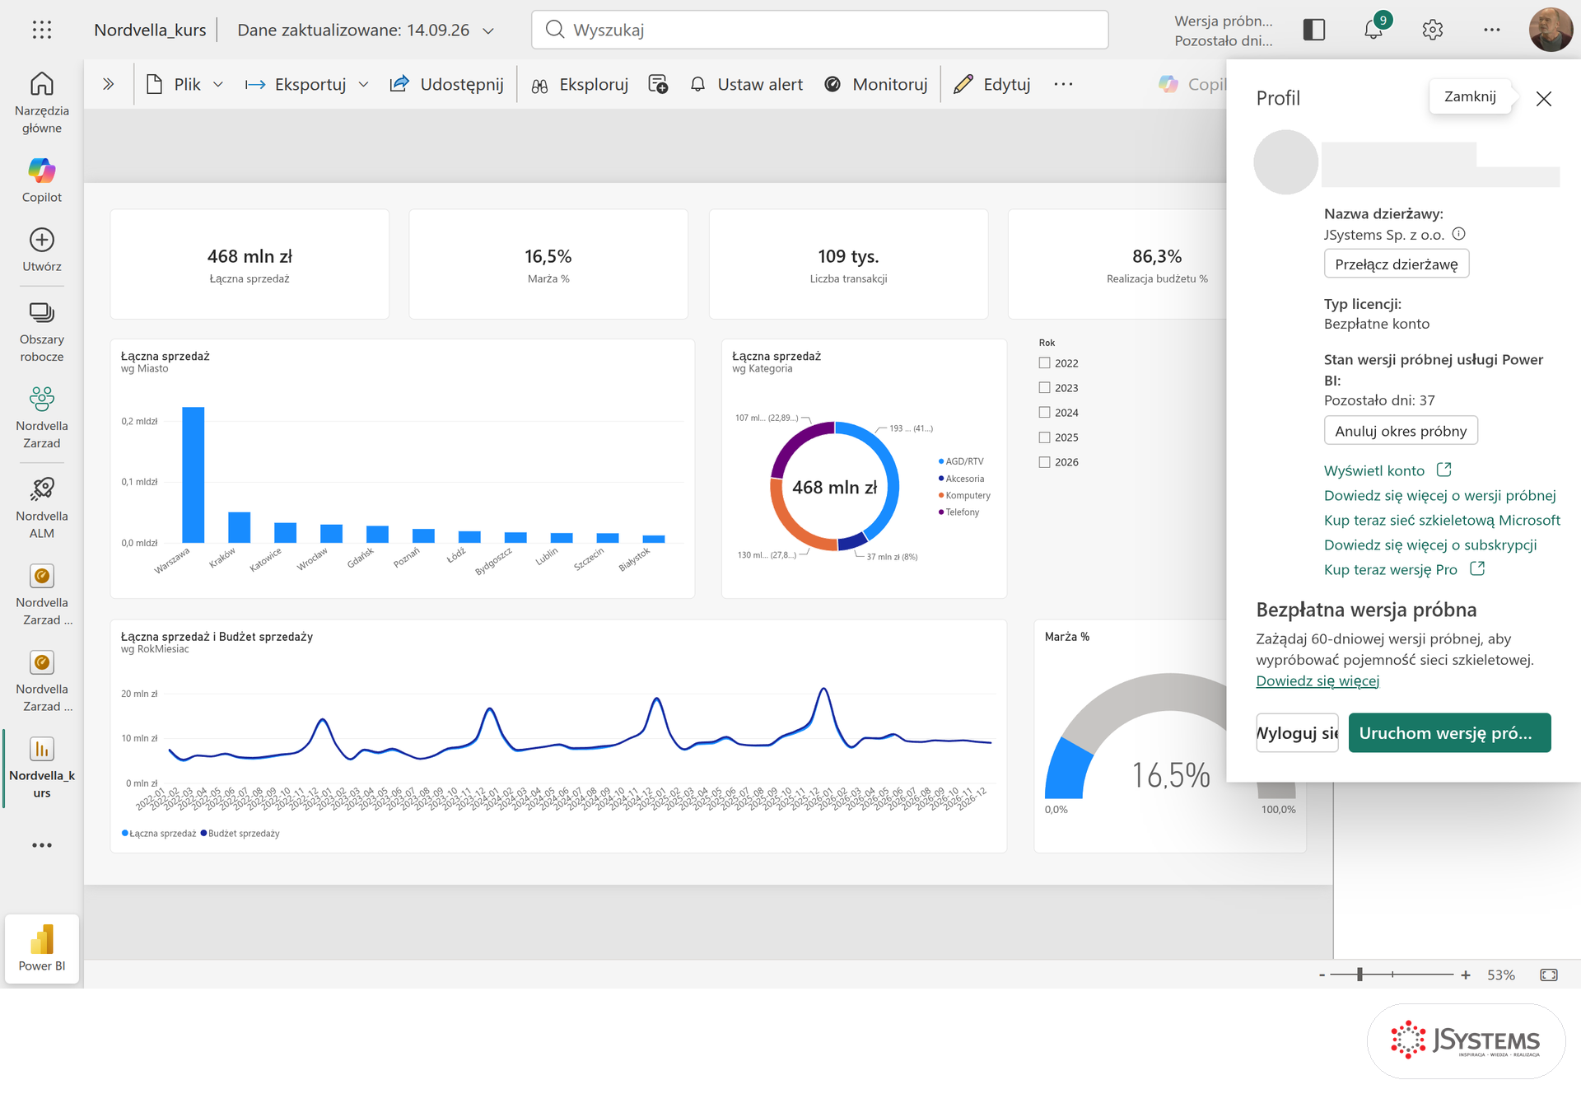The width and height of the screenshot is (1581, 1094).
Task: Open the settings gear
Action: coord(1433,30)
